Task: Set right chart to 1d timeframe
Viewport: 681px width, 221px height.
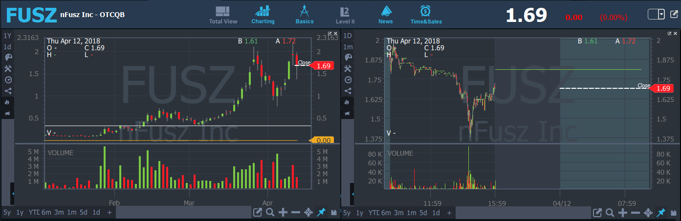Action: pyautogui.click(x=437, y=213)
